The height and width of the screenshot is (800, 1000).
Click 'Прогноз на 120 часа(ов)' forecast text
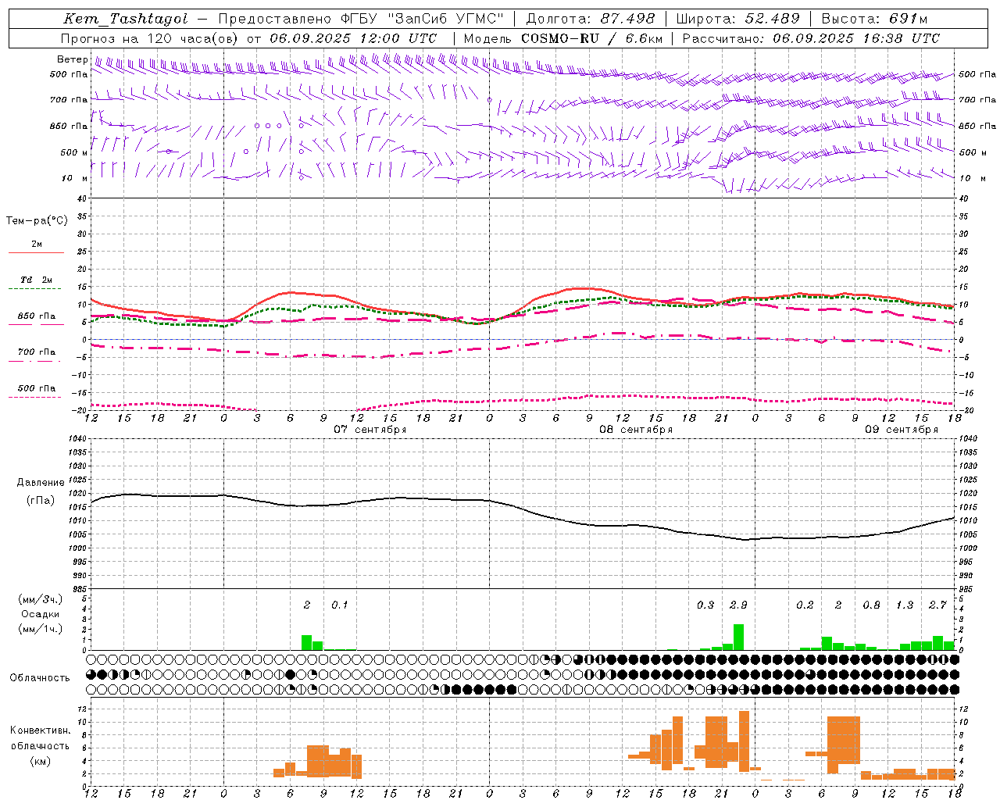tap(151, 38)
